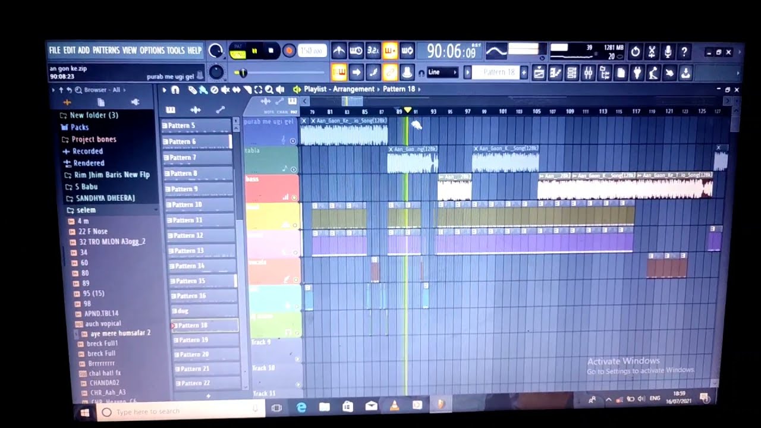This screenshot has width=761, height=428.
Task: Toggle the 3-2-1 countdown before recording
Action: coord(373,51)
